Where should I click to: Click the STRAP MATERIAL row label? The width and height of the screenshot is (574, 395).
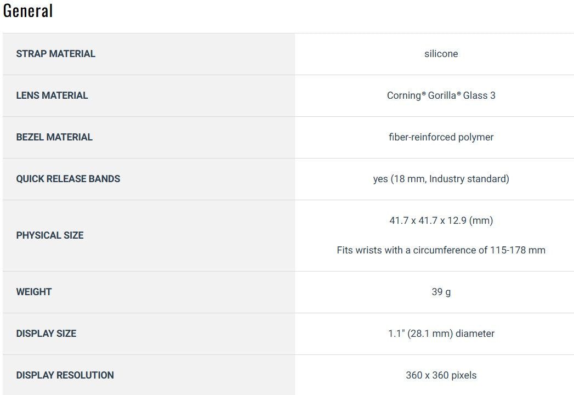pos(55,54)
